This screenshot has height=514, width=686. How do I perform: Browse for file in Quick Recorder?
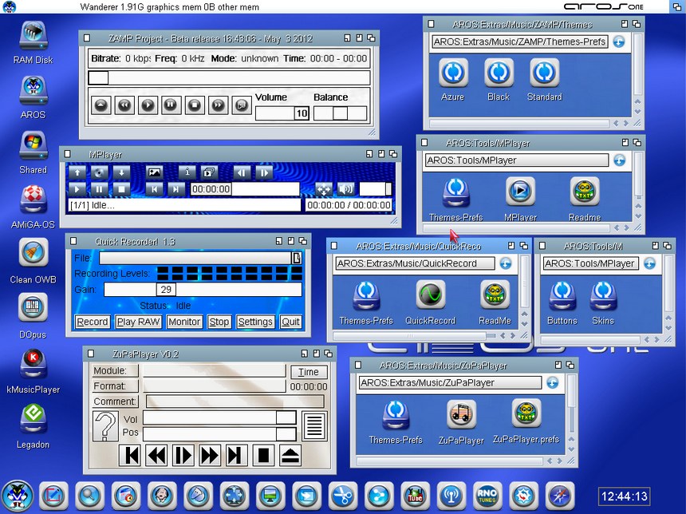coord(297,258)
